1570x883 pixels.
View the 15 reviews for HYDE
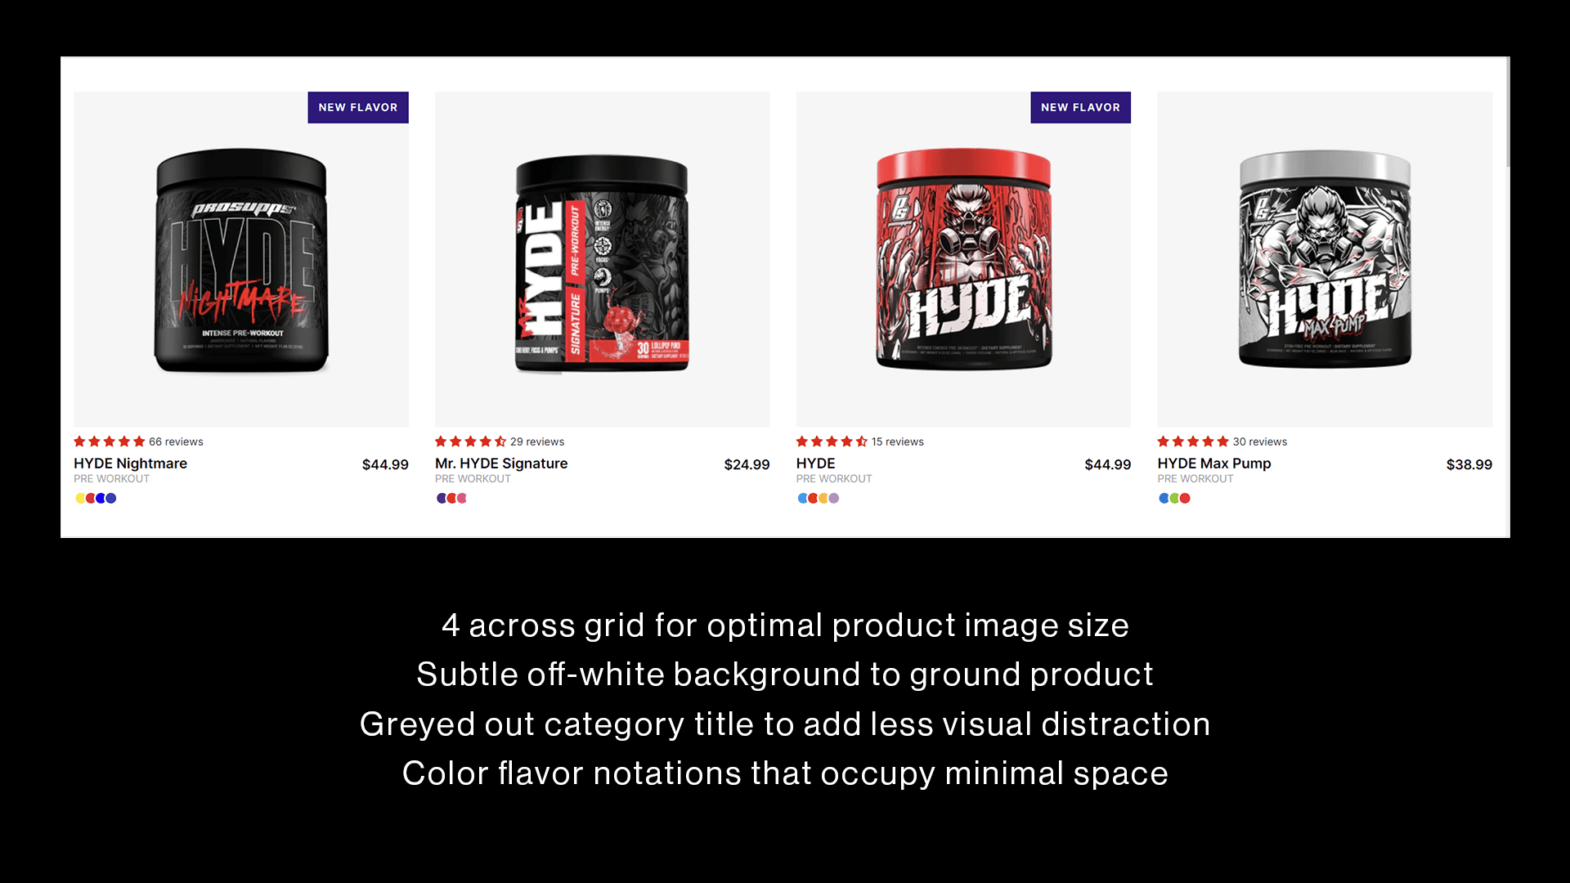(x=897, y=441)
